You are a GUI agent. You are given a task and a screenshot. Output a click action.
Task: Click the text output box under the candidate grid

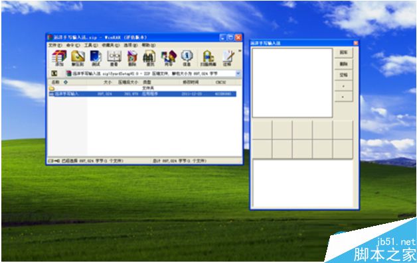[x=303, y=184]
